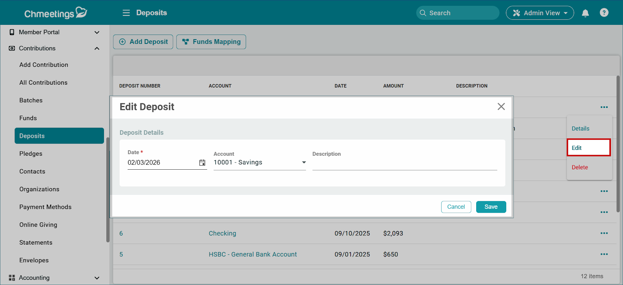Click the Chmeetings logo
Viewport: 623px width, 285px height.
coord(55,13)
